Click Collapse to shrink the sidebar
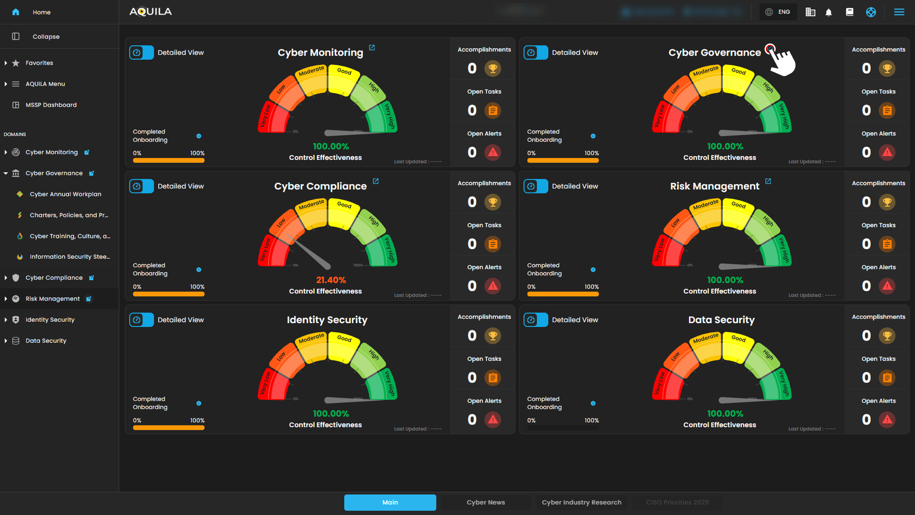The width and height of the screenshot is (915, 515). [46, 37]
